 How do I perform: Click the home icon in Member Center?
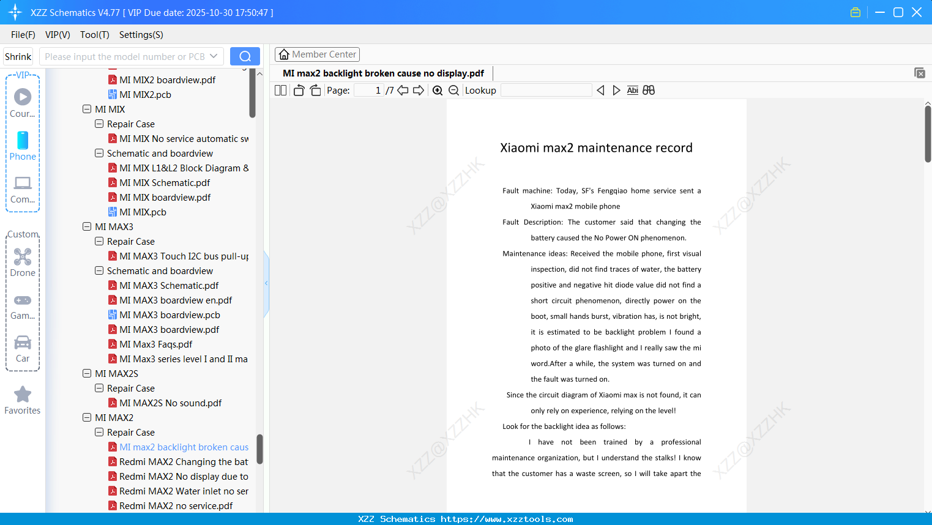[284, 54]
